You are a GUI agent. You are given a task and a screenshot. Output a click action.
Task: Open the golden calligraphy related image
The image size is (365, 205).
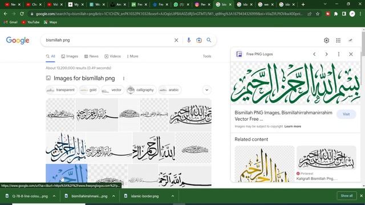(x=265, y=164)
